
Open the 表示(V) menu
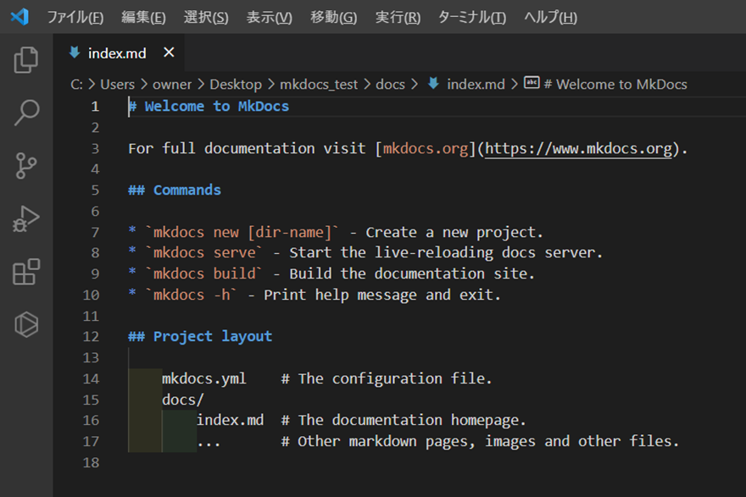tap(269, 18)
